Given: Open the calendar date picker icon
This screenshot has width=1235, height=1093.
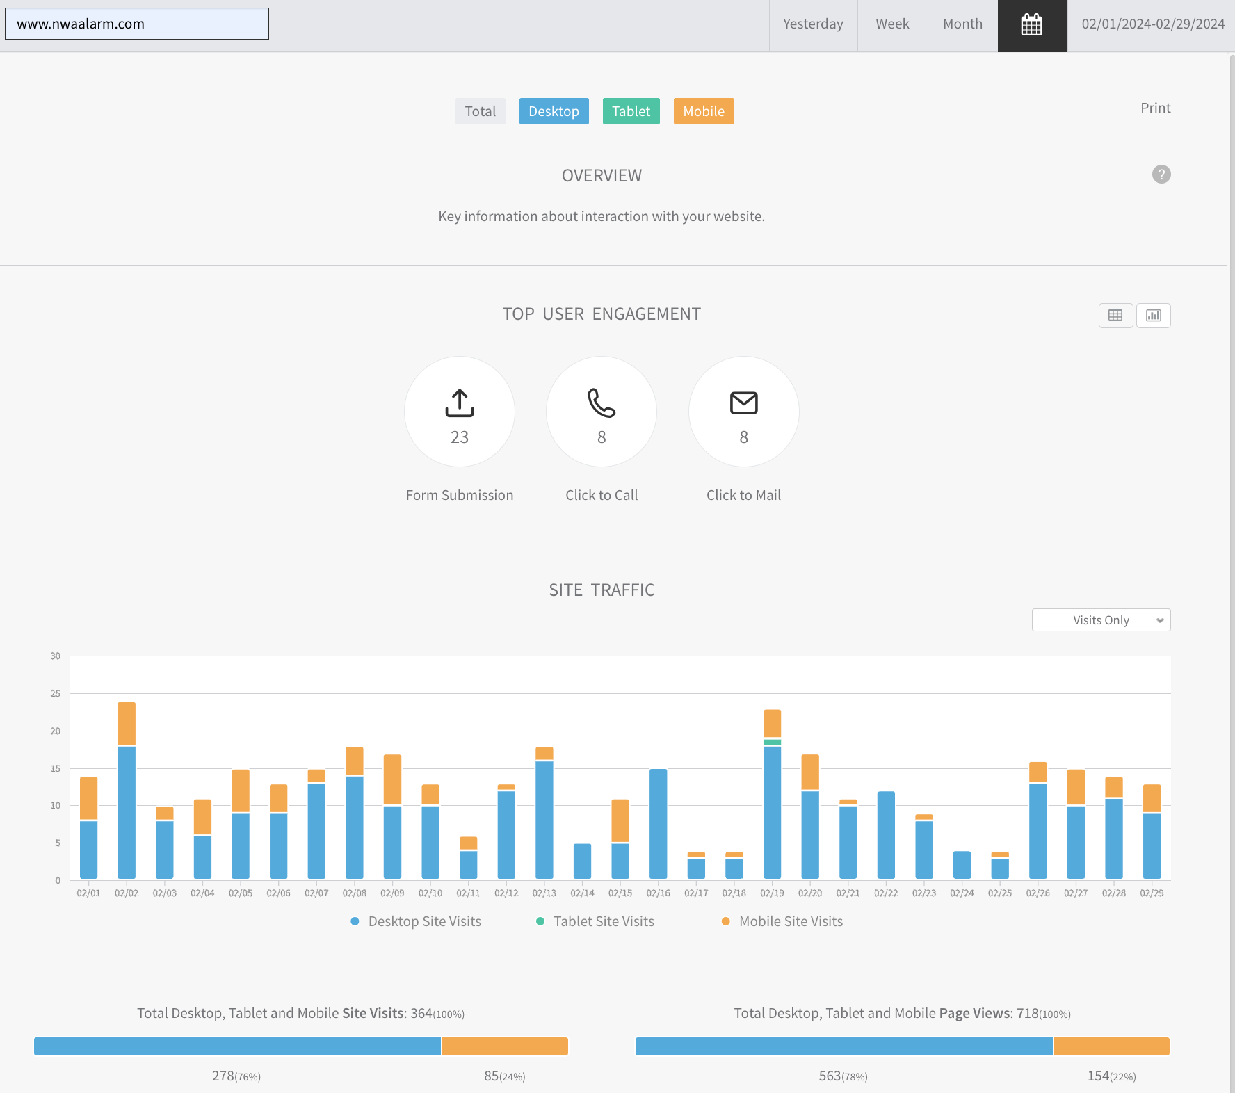Looking at the screenshot, I should [x=1032, y=26].
